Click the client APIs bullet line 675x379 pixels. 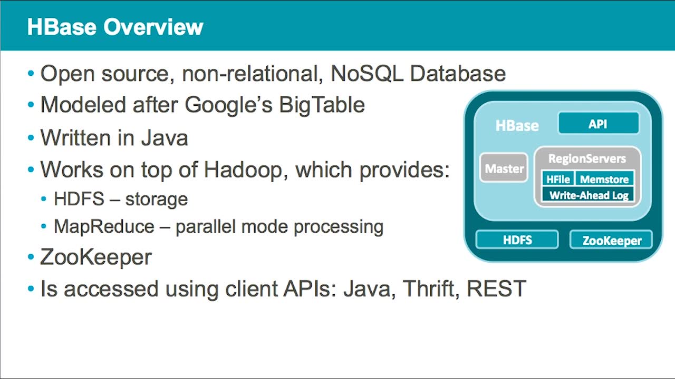pos(283,288)
